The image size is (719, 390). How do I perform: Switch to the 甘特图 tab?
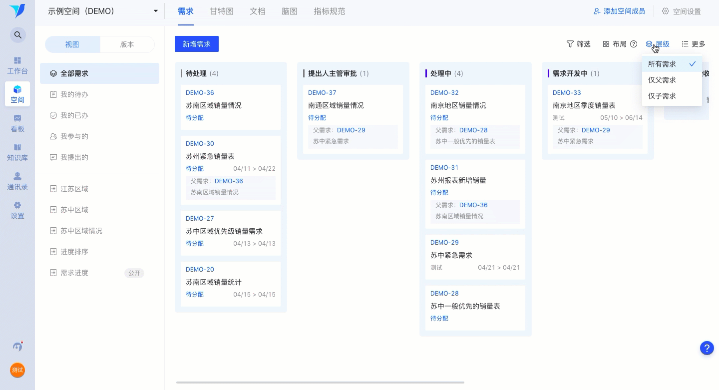[222, 11]
